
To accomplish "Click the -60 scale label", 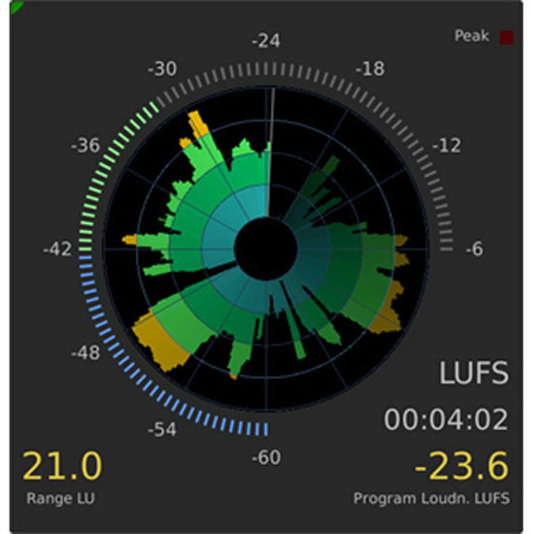I will [266, 457].
